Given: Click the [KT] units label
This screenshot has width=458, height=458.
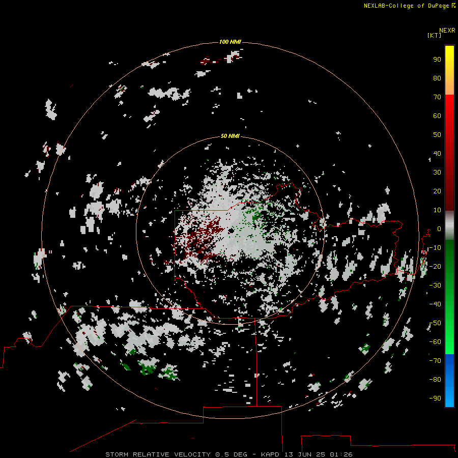Looking at the screenshot, I should point(434,35).
